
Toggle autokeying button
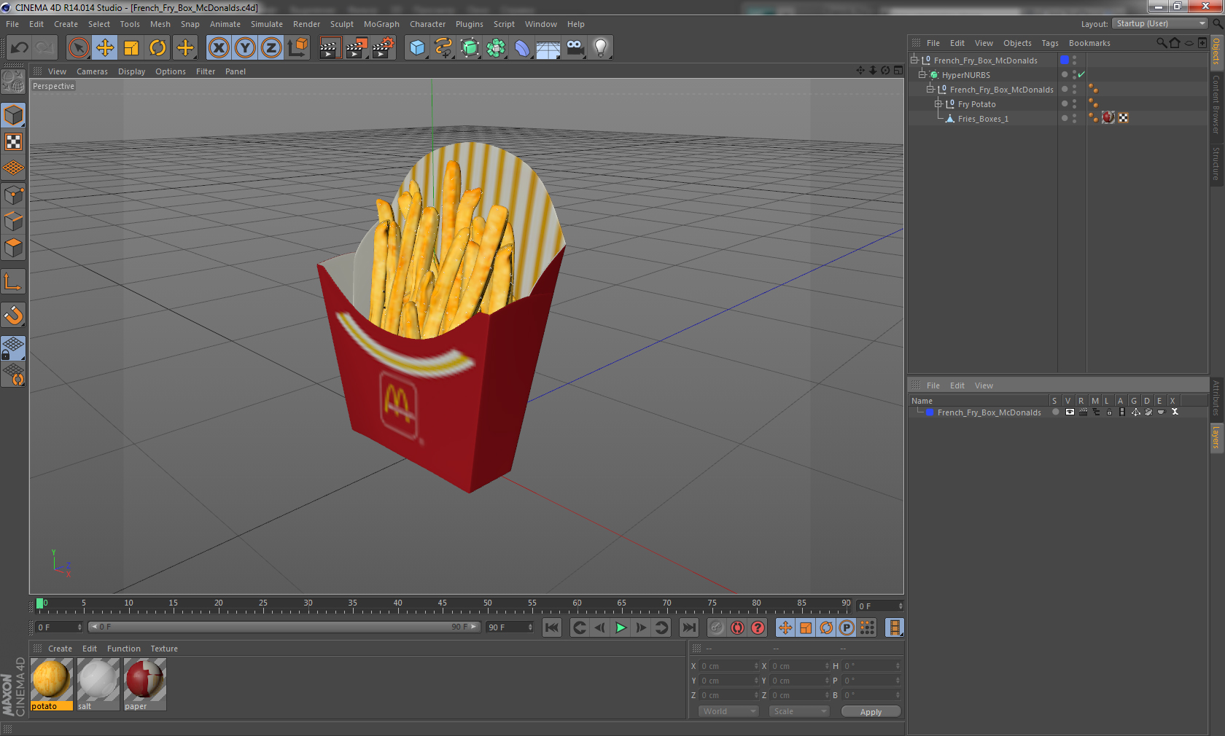click(738, 627)
